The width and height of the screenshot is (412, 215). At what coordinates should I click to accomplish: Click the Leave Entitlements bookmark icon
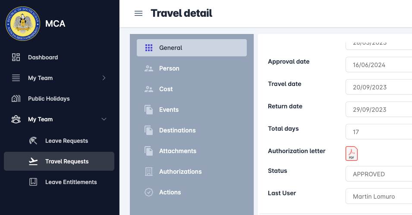tap(33, 182)
